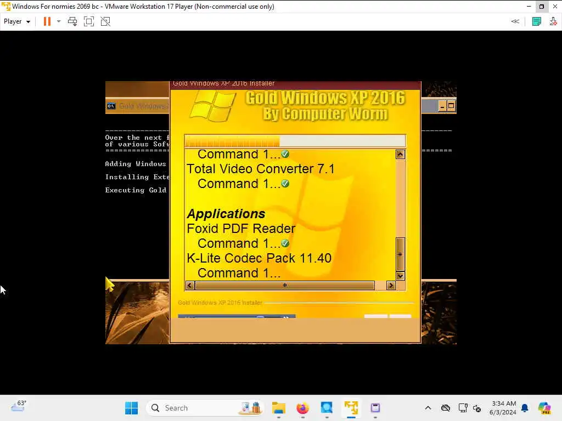Click the command prompt icon in background window
The image size is (562, 421).
[x=111, y=106]
